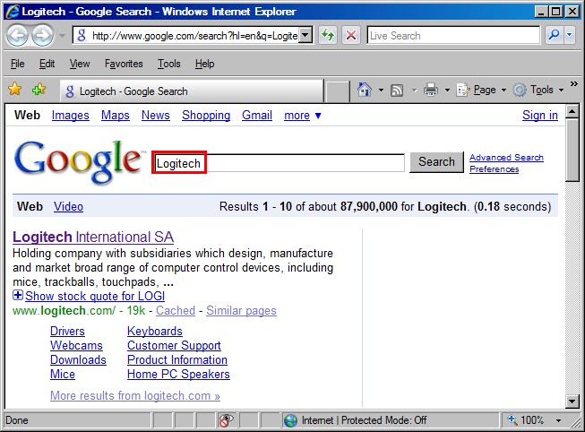Open the Drivers sitelink
The width and height of the screenshot is (585, 432).
67,332
